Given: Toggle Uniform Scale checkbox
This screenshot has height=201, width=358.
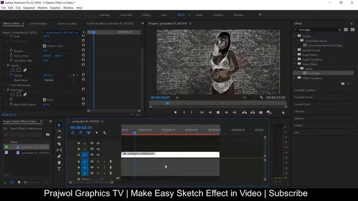Looking at the screenshot, I should [44, 46].
